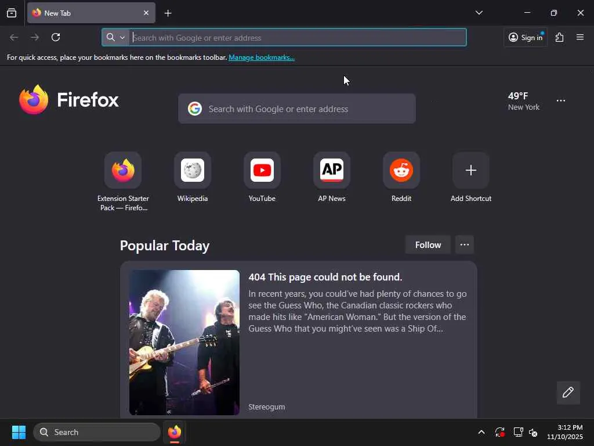Viewport: 594px width, 446px height.
Task: Go forward with the forward arrow
Action: point(35,37)
